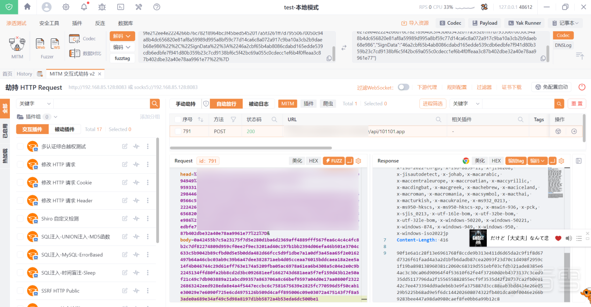Click the bug report icon
Viewport: 591px width, 307px height.
coord(102,7)
